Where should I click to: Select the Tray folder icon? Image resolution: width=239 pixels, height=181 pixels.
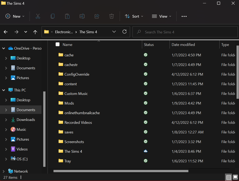[x=61, y=161]
